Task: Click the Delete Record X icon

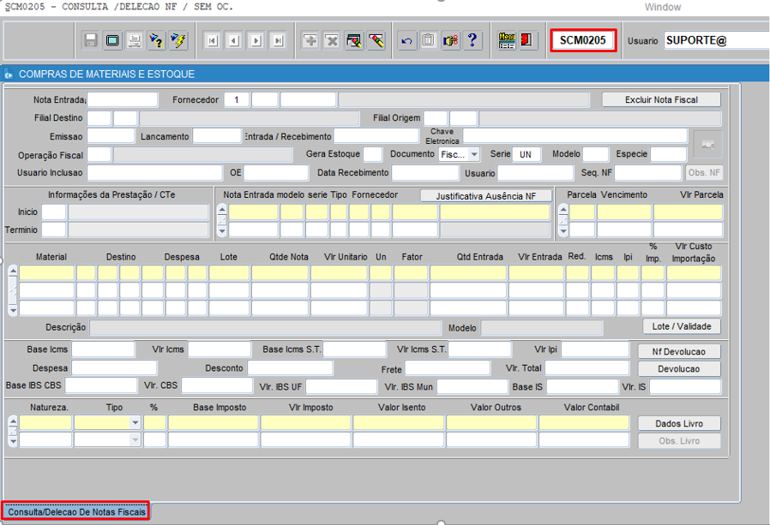Action: click(332, 40)
